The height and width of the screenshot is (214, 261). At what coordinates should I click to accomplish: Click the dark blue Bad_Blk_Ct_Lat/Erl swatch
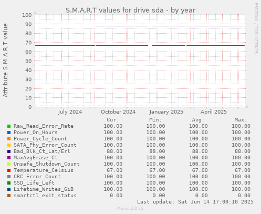pos(9,151)
